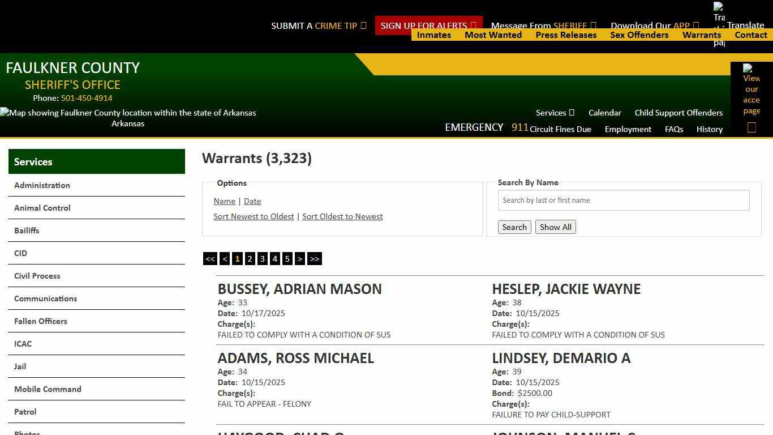Expand the Download Our APP menu
This screenshot has height=435, width=773.
(x=655, y=25)
